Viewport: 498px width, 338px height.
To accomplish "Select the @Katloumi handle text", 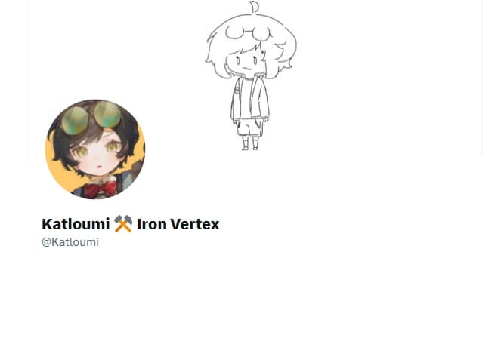I will 70,242.
